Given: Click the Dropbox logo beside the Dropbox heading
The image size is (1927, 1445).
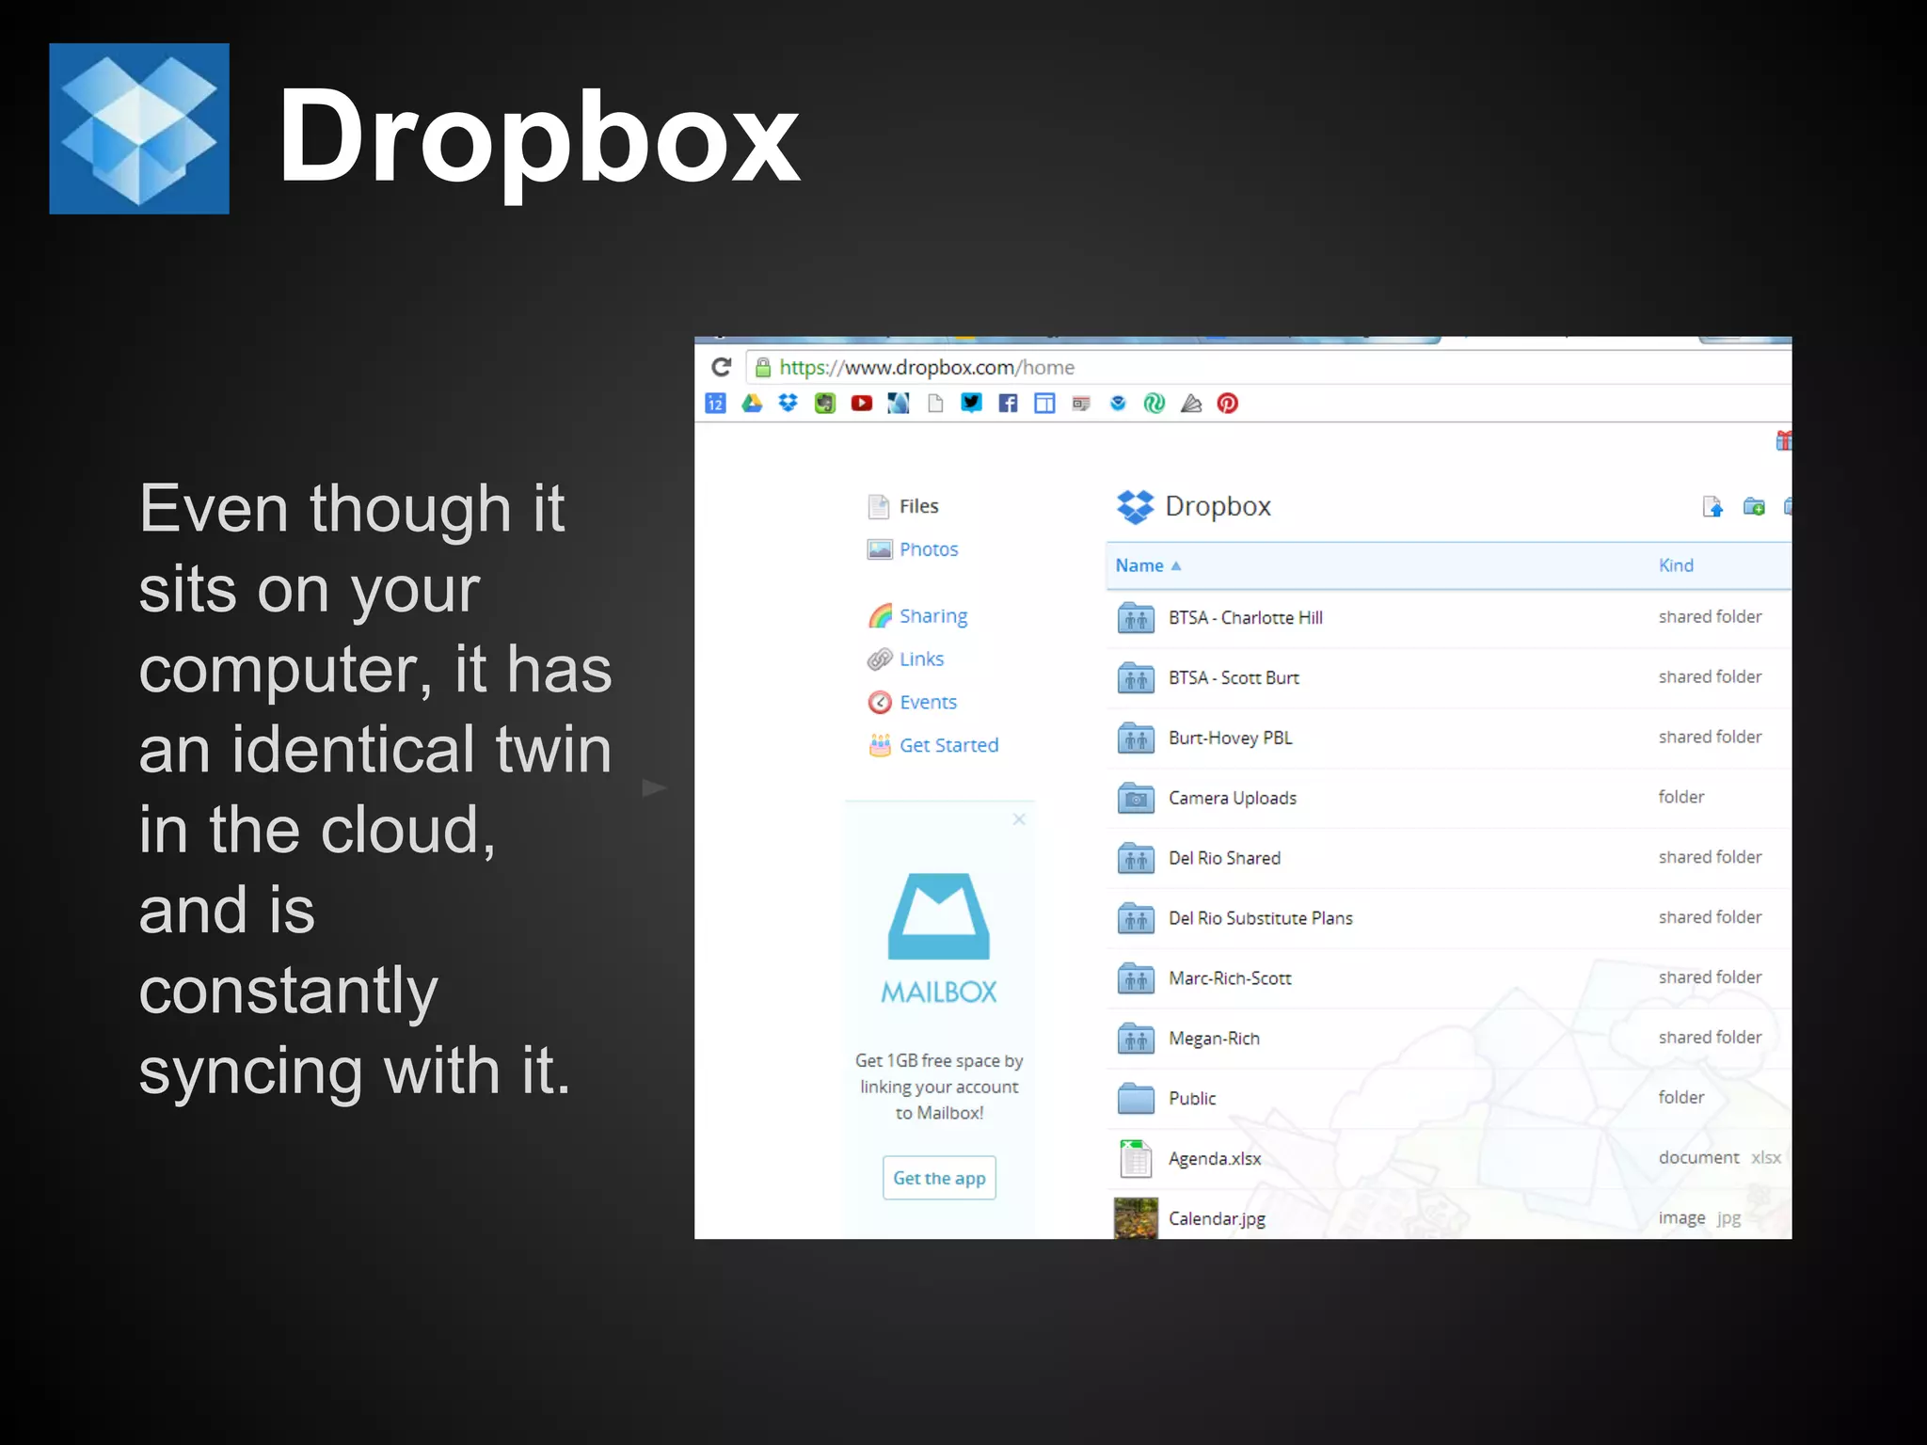Looking at the screenshot, I should pos(1136,506).
